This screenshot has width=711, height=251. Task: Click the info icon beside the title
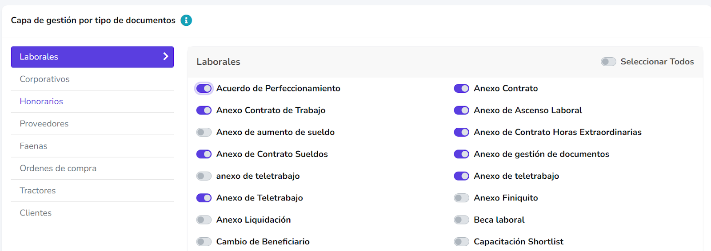(186, 20)
